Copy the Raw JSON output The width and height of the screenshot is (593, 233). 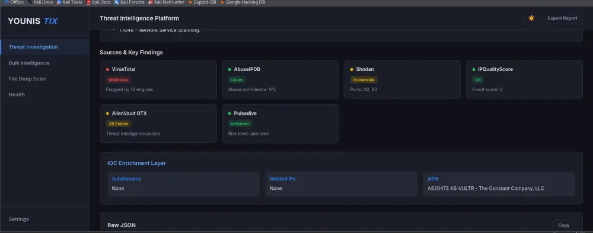click(x=563, y=225)
